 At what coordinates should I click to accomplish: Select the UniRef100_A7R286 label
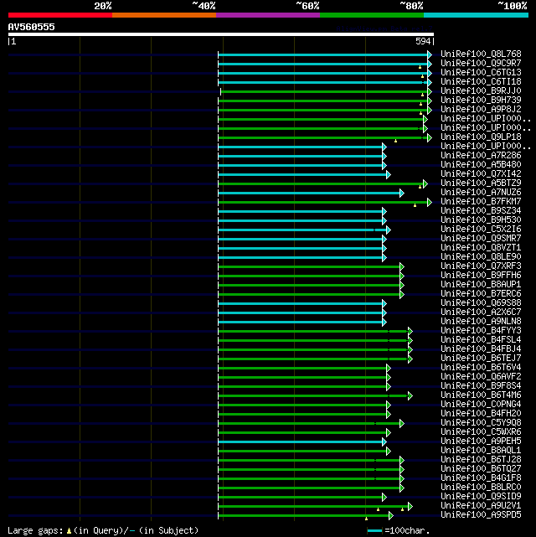tap(481, 156)
